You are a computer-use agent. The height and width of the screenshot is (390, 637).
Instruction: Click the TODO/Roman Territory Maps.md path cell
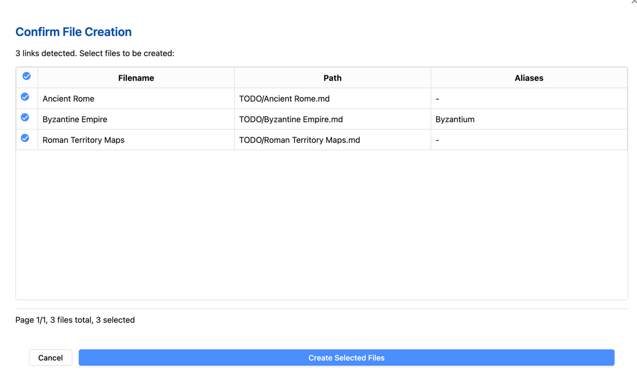click(x=332, y=140)
